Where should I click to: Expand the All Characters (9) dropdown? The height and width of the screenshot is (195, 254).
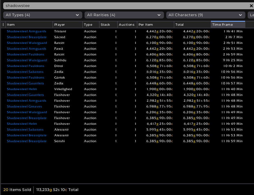tap(206, 15)
